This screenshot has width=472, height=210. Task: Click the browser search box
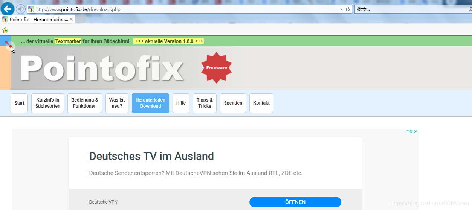412,9
